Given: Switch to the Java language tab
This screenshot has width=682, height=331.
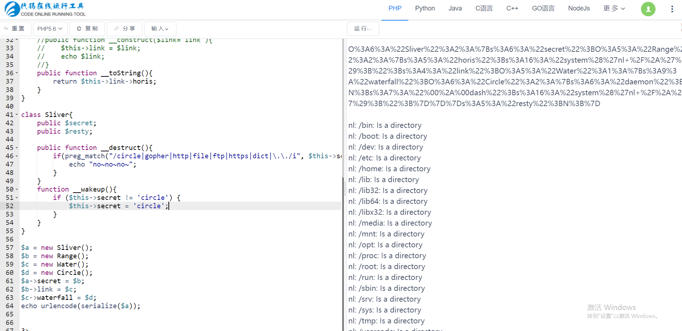Looking at the screenshot, I should [x=455, y=8].
